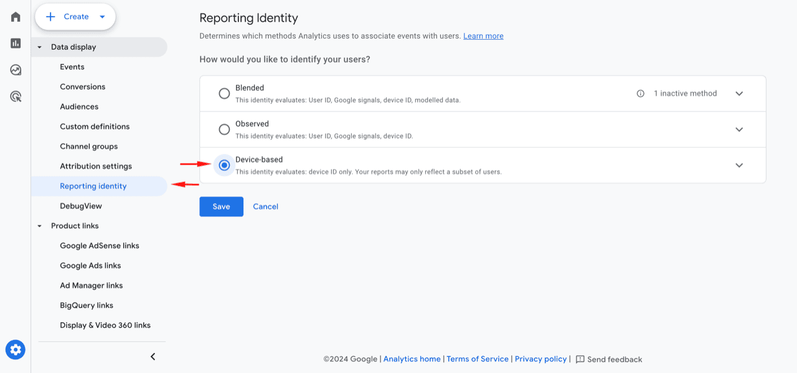
Task: Open Custom definitions menu item
Action: point(95,127)
